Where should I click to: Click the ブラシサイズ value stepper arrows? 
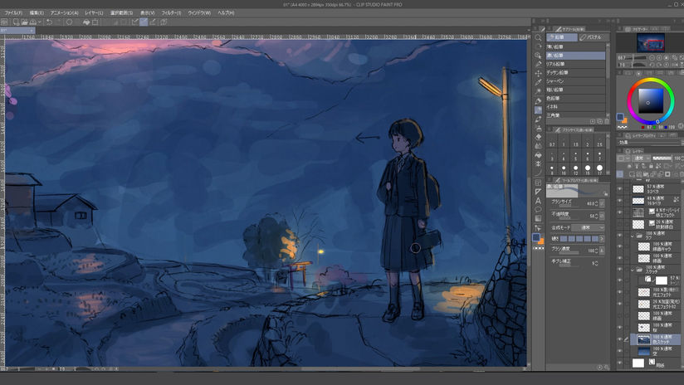[x=596, y=203]
